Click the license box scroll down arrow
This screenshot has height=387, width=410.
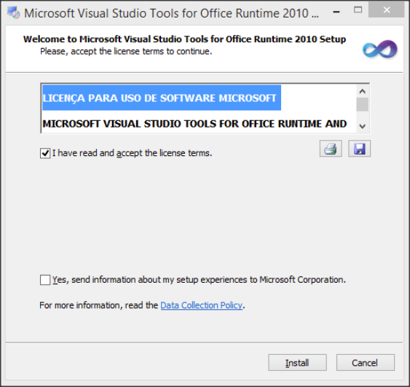pyautogui.click(x=362, y=126)
